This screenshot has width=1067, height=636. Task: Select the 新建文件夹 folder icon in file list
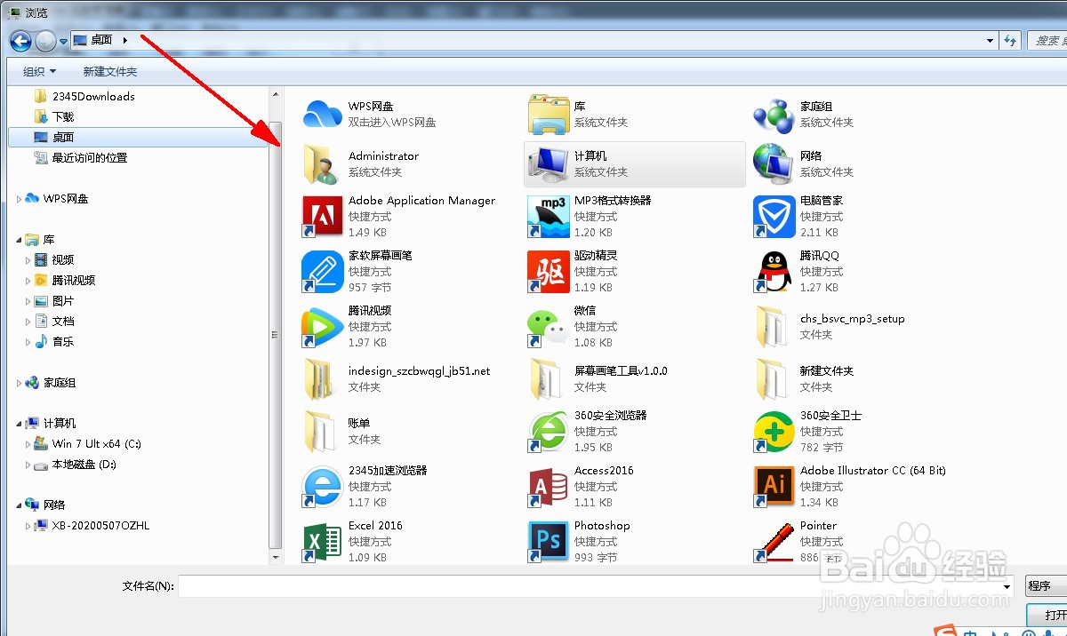pos(774,379)
